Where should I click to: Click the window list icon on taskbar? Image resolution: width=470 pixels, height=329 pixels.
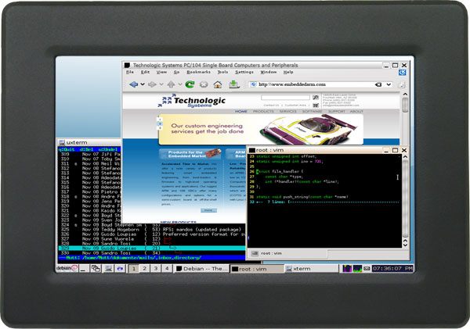click(x=96, y=269)
